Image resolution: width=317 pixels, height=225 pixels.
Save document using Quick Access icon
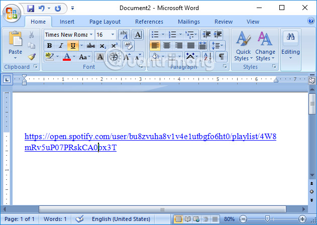(31, 9)
